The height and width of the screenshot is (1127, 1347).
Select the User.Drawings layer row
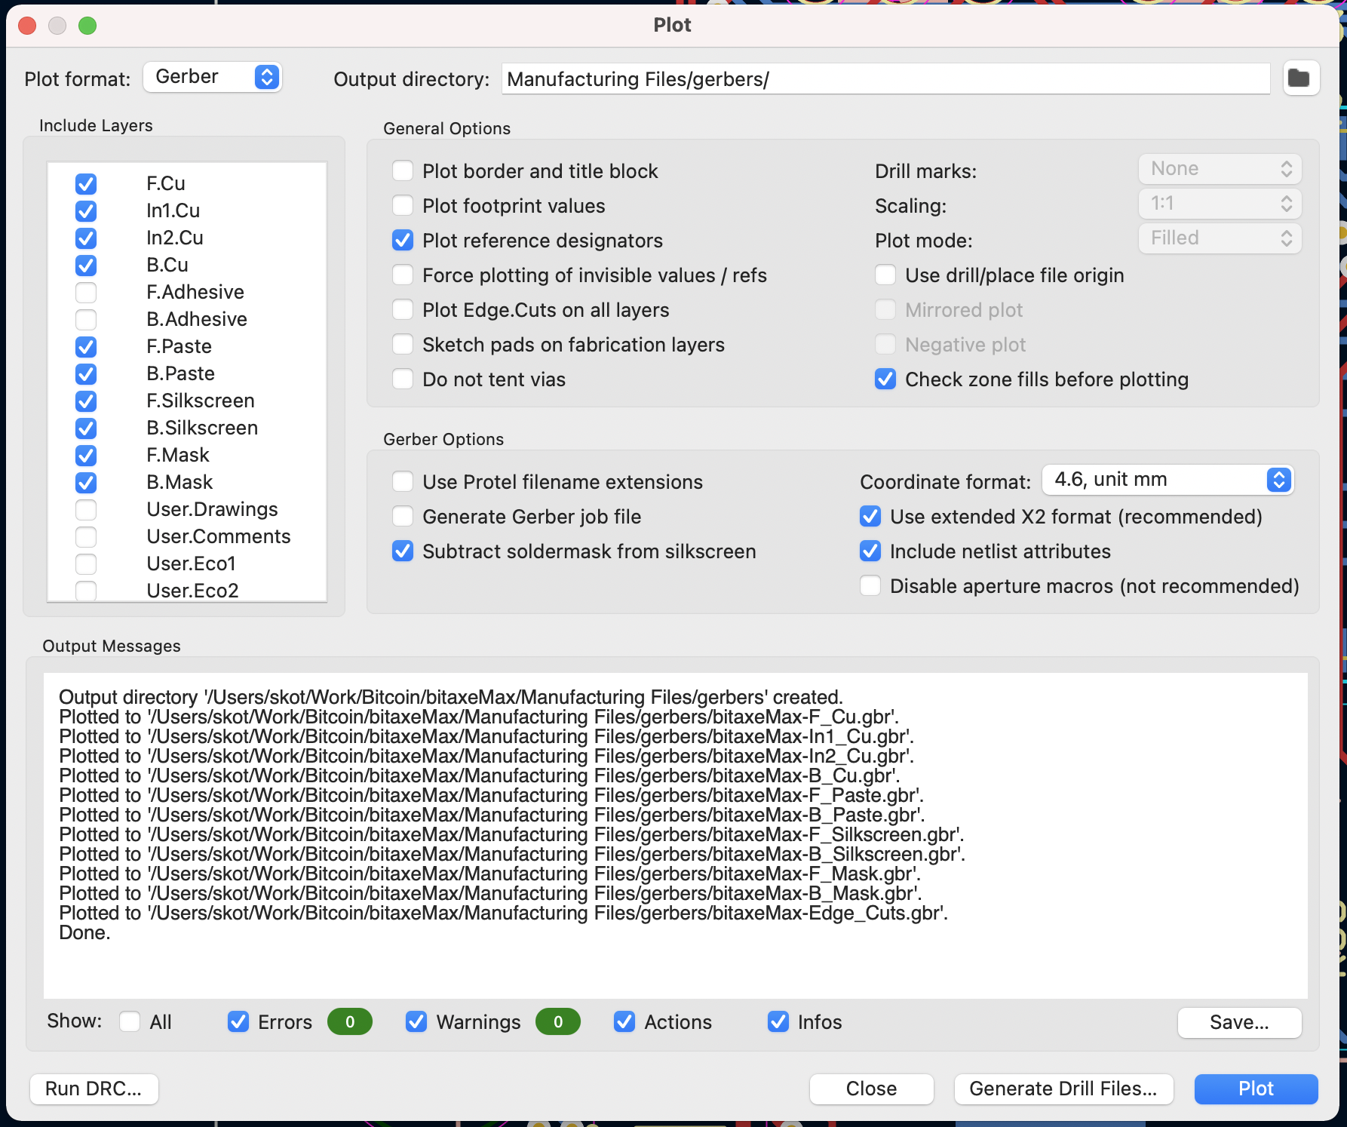(212, 509)
